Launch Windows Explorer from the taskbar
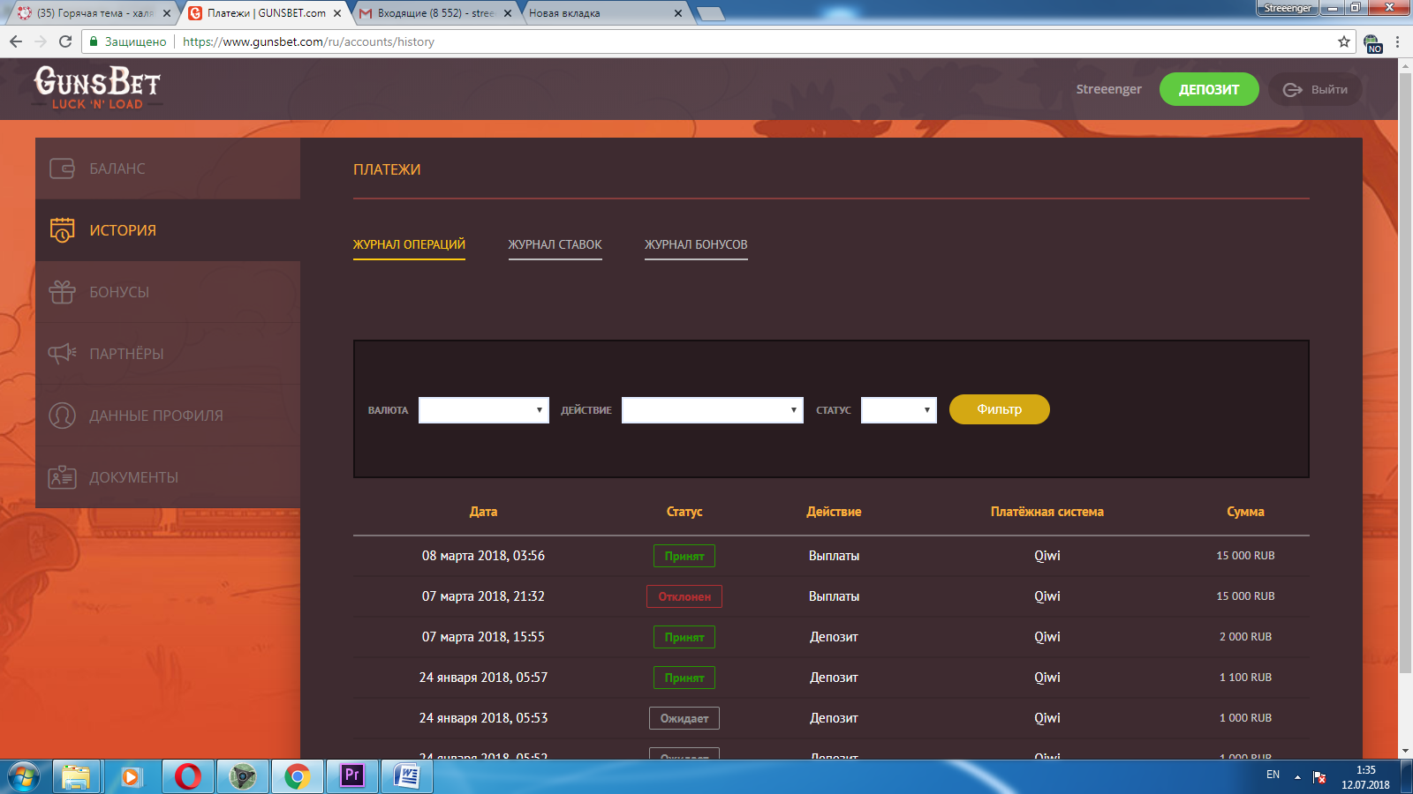This screenshot has height=794, width=1413. [76, 776]
